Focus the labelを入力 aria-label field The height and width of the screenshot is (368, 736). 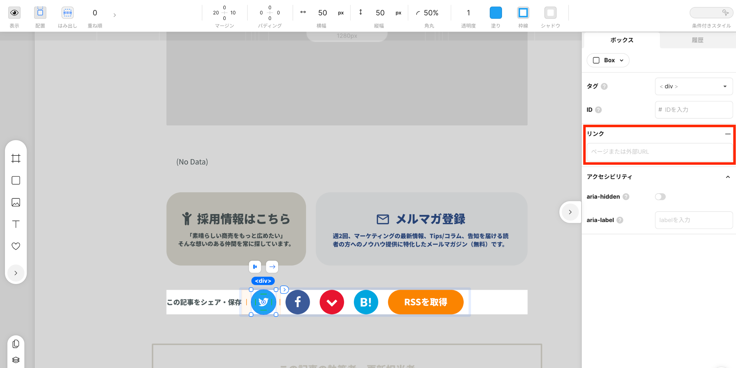694,220
